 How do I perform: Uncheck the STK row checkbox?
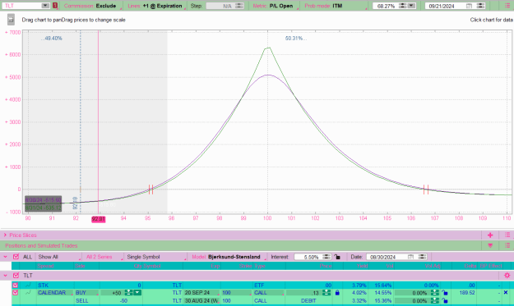point(15,285)
